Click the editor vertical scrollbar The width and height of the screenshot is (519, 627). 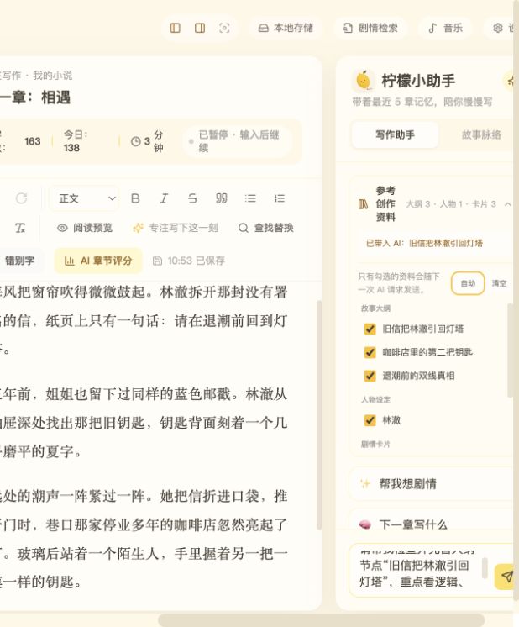pos(319,414)
